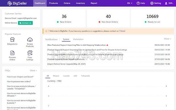Open the Detail link in welcome banner
This screenshot has width=176, height=110.
point(123,31)
